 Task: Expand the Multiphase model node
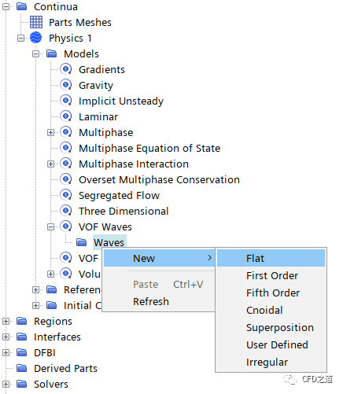pos(51,132)
